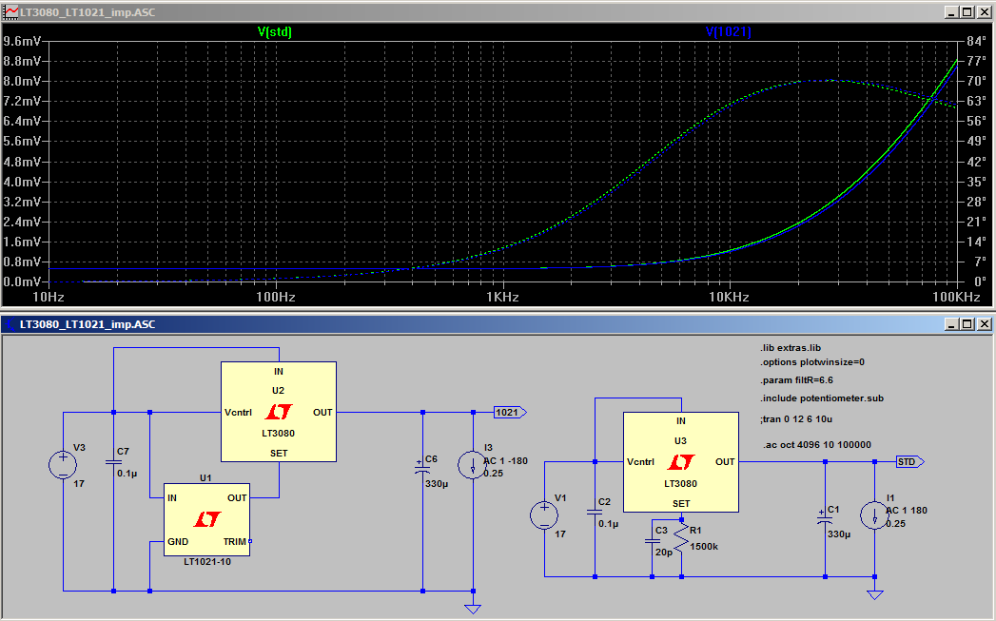Screen dimensions: 996x621
Task: Click I3 value AC 1 -180
Action: (x=506, y=461)
